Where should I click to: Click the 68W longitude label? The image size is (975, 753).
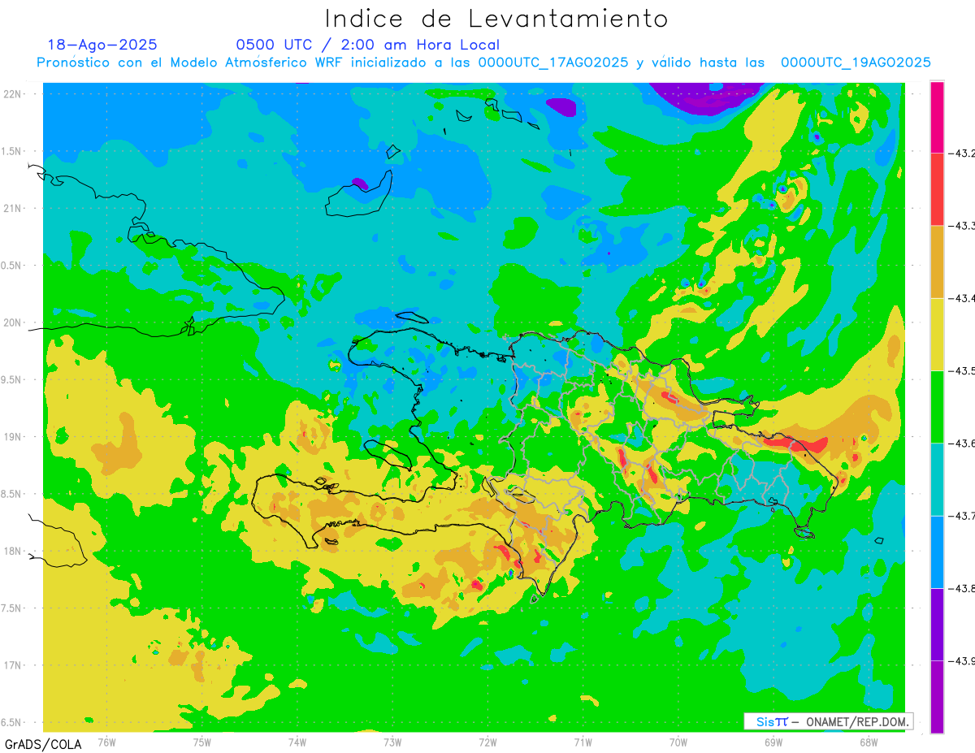(869, 742)
